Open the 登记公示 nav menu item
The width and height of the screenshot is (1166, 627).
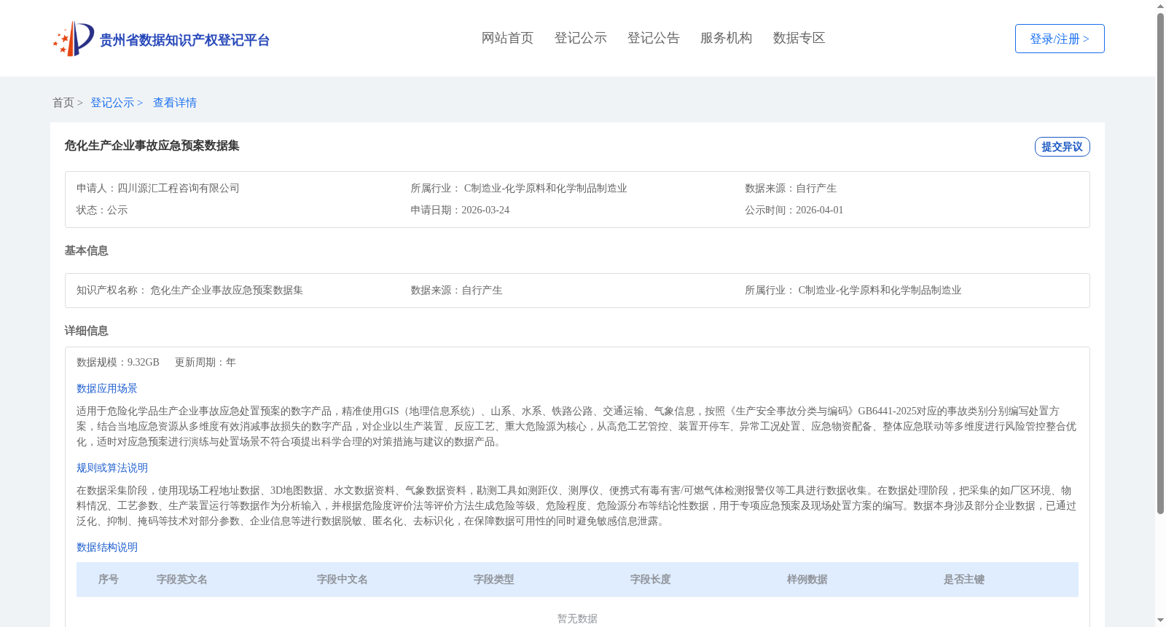(580, 38)
